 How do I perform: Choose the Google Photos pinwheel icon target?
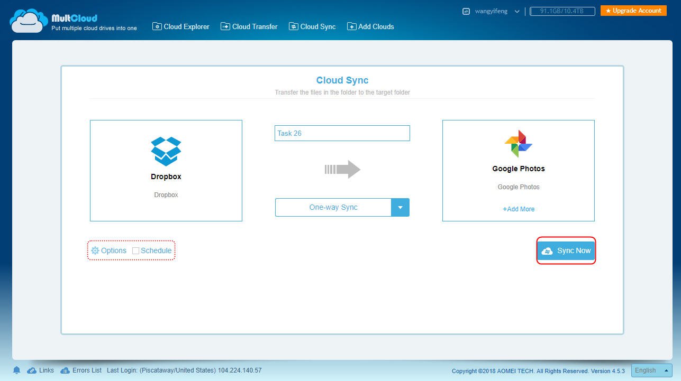tap(519, 144)
